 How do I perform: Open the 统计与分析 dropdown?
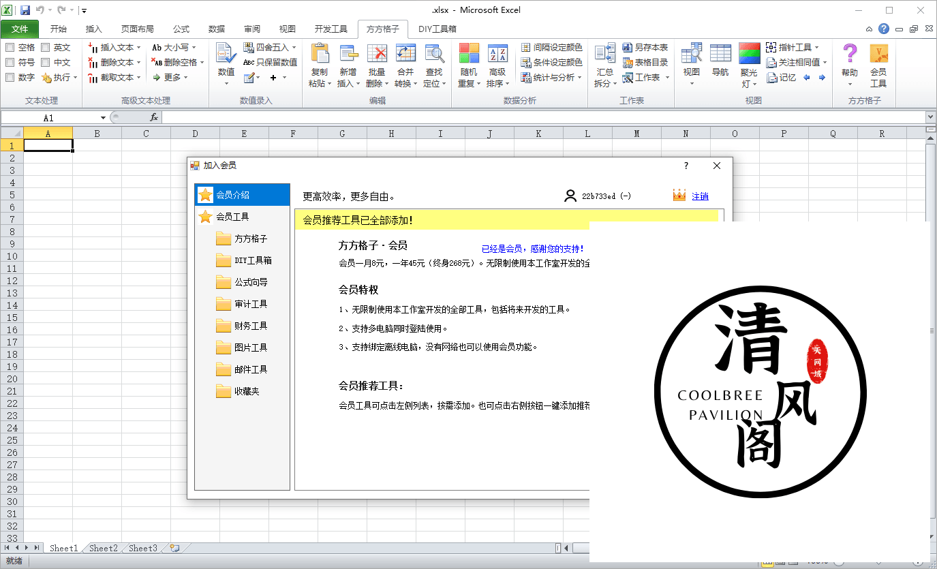coord(552,77)
